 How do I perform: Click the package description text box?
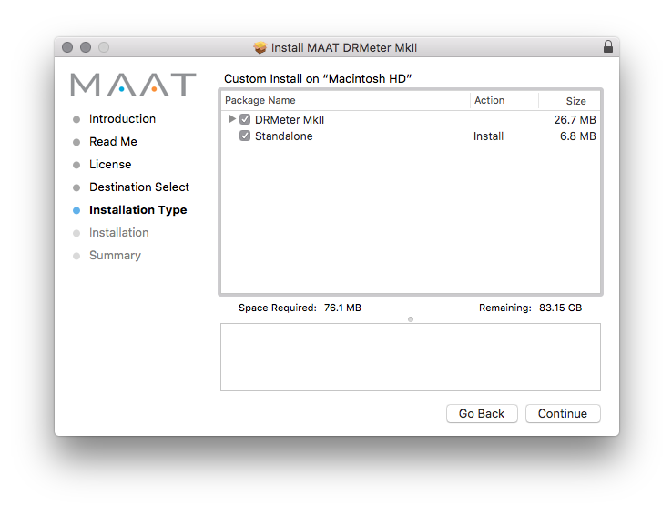[x=411, y=358]
